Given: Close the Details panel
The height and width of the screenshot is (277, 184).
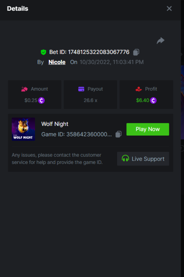Looking at the screenshot, I should (x=169, y=8).
